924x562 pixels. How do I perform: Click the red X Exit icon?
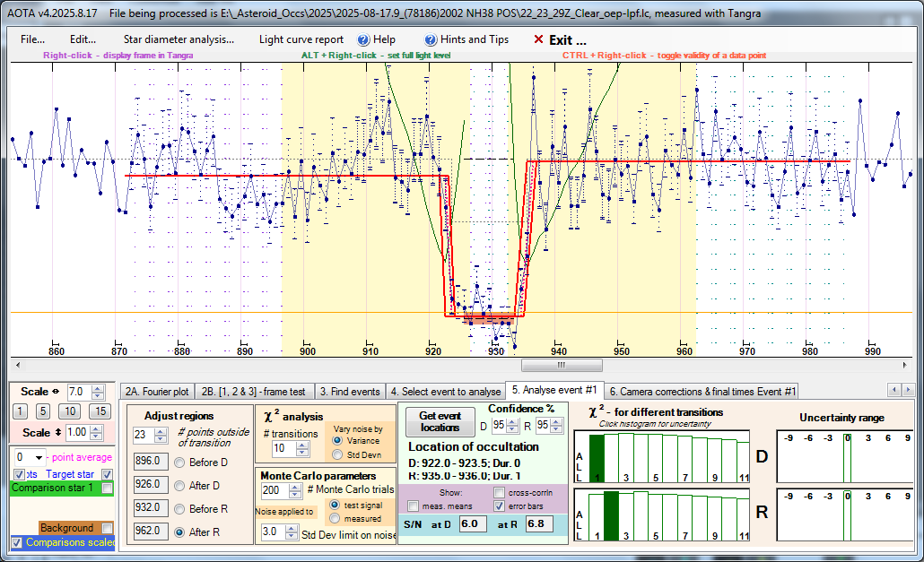tap(538, 39)
